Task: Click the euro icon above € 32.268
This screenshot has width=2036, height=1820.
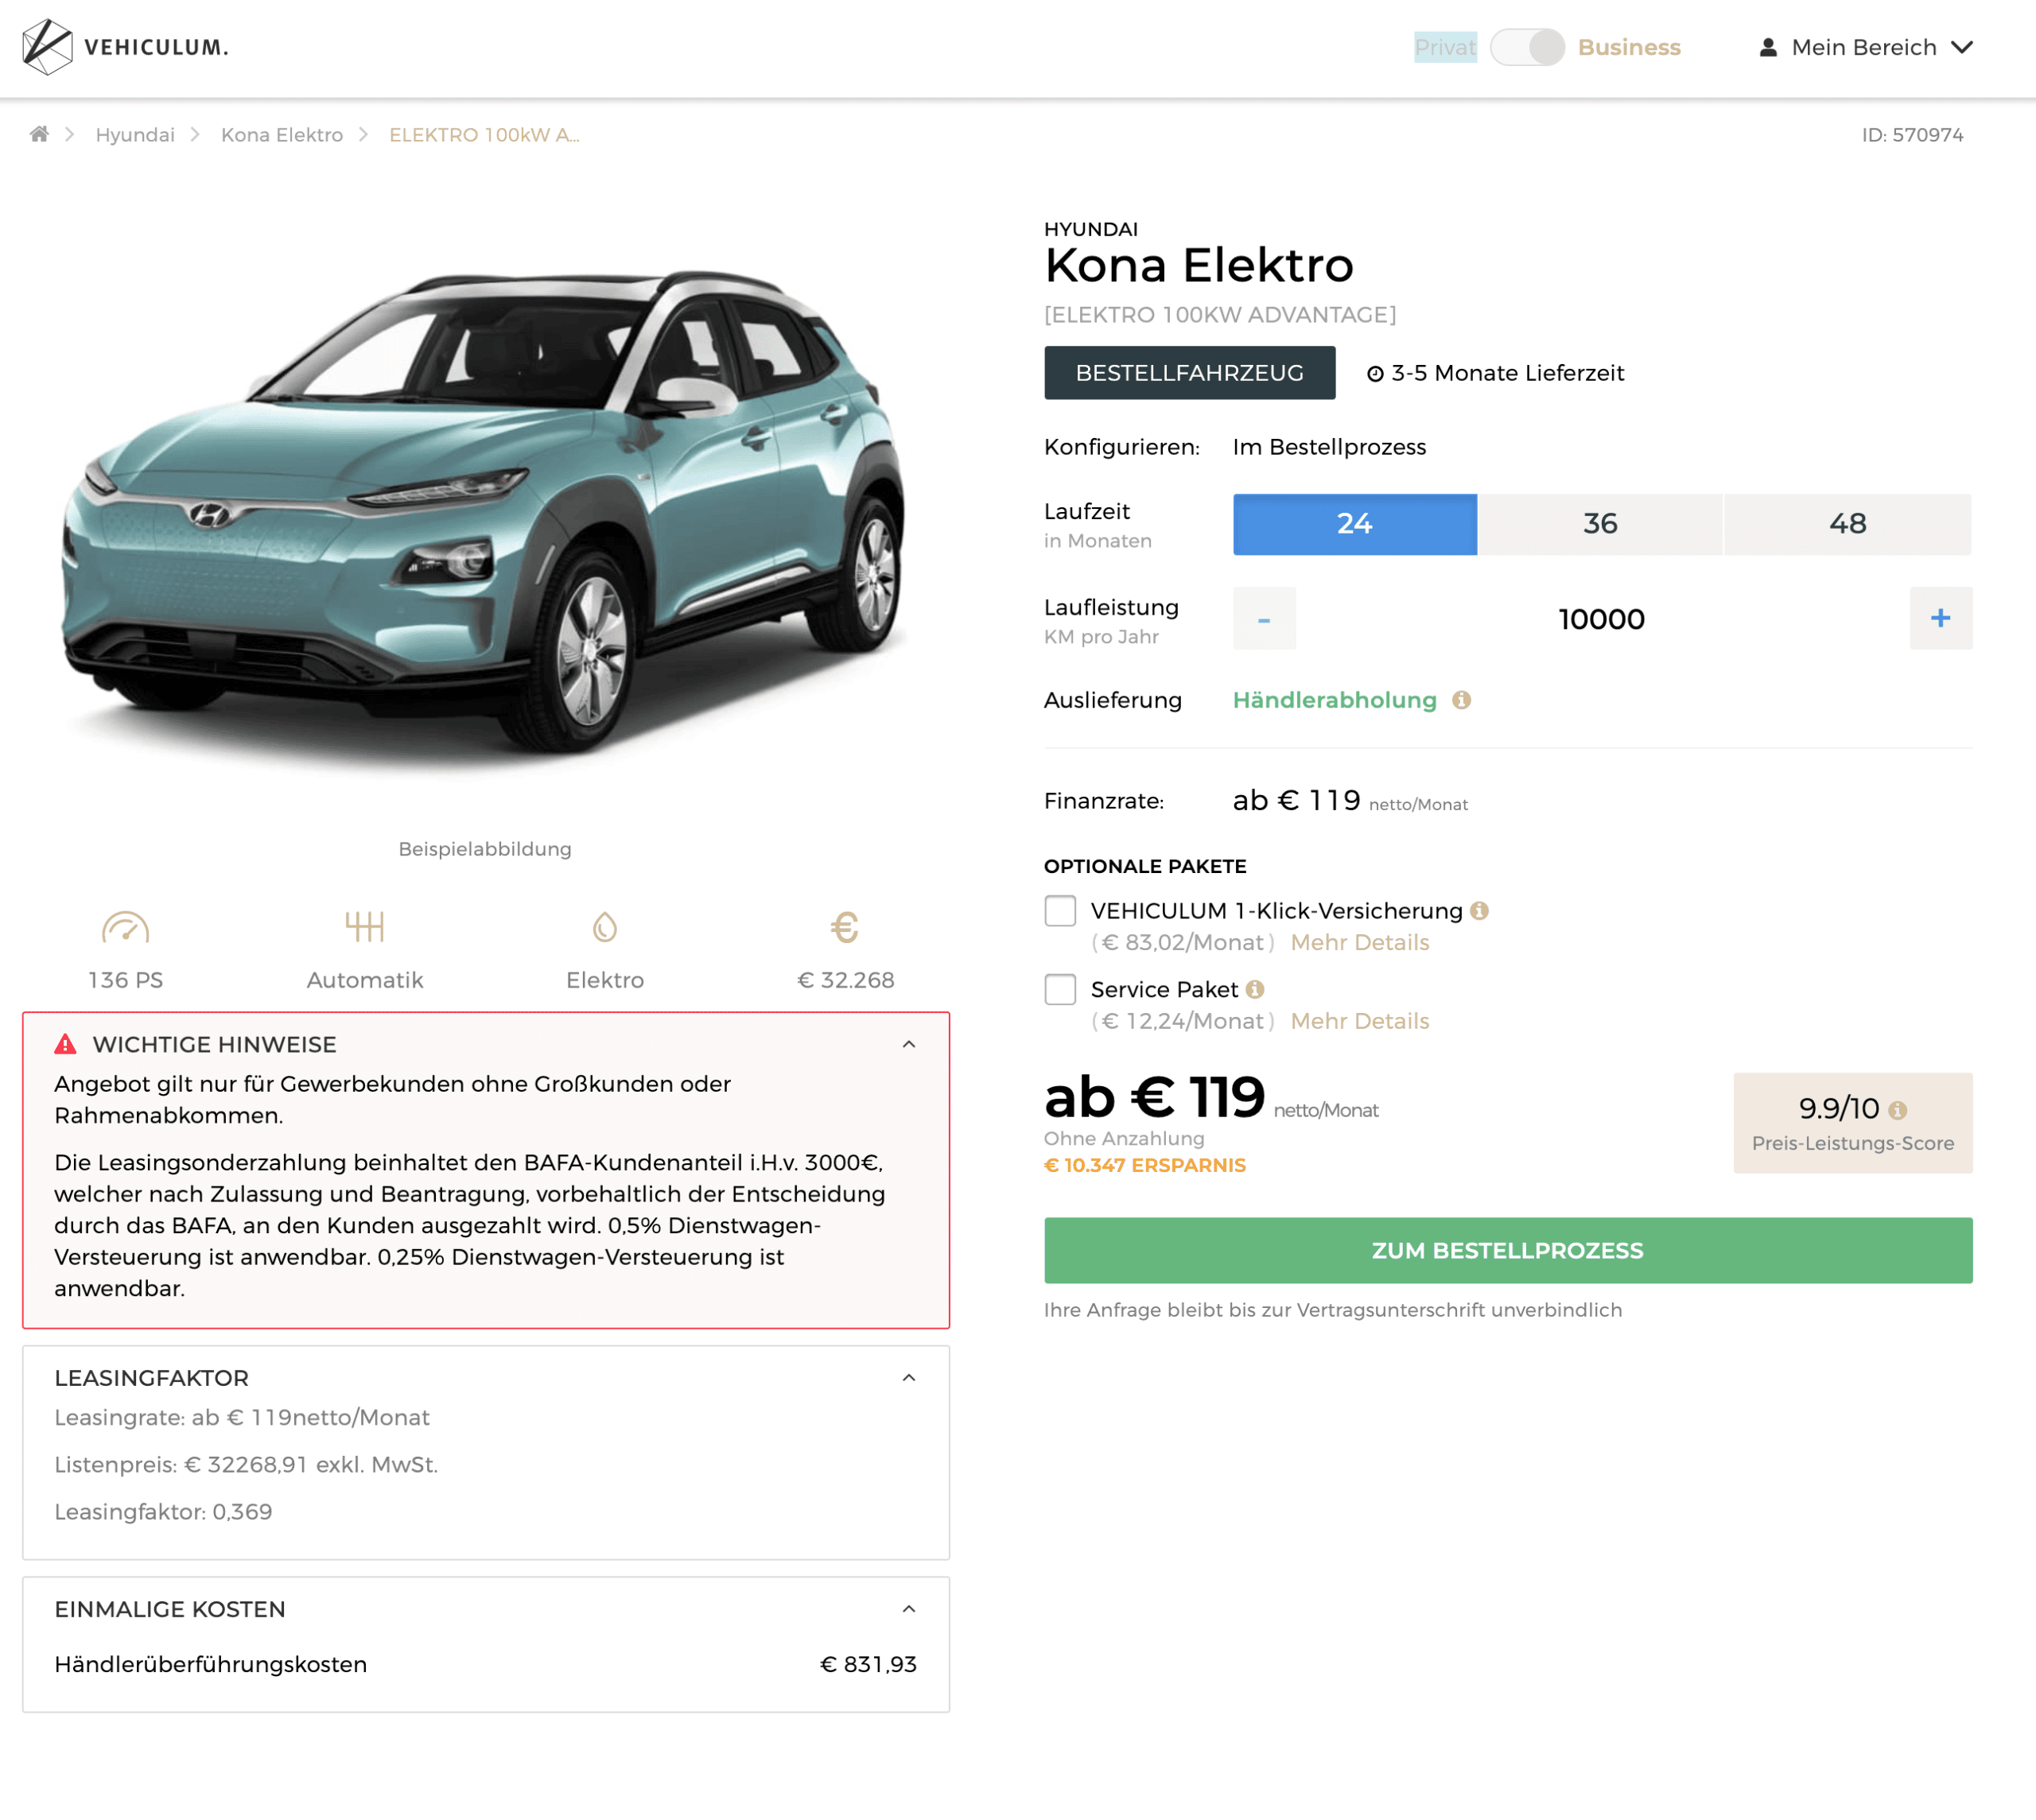Action: click(845, 927)
